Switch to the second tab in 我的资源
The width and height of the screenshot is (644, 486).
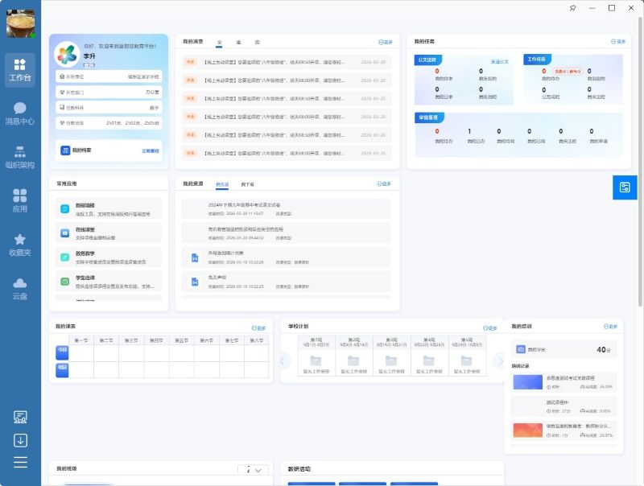[247, 184]
